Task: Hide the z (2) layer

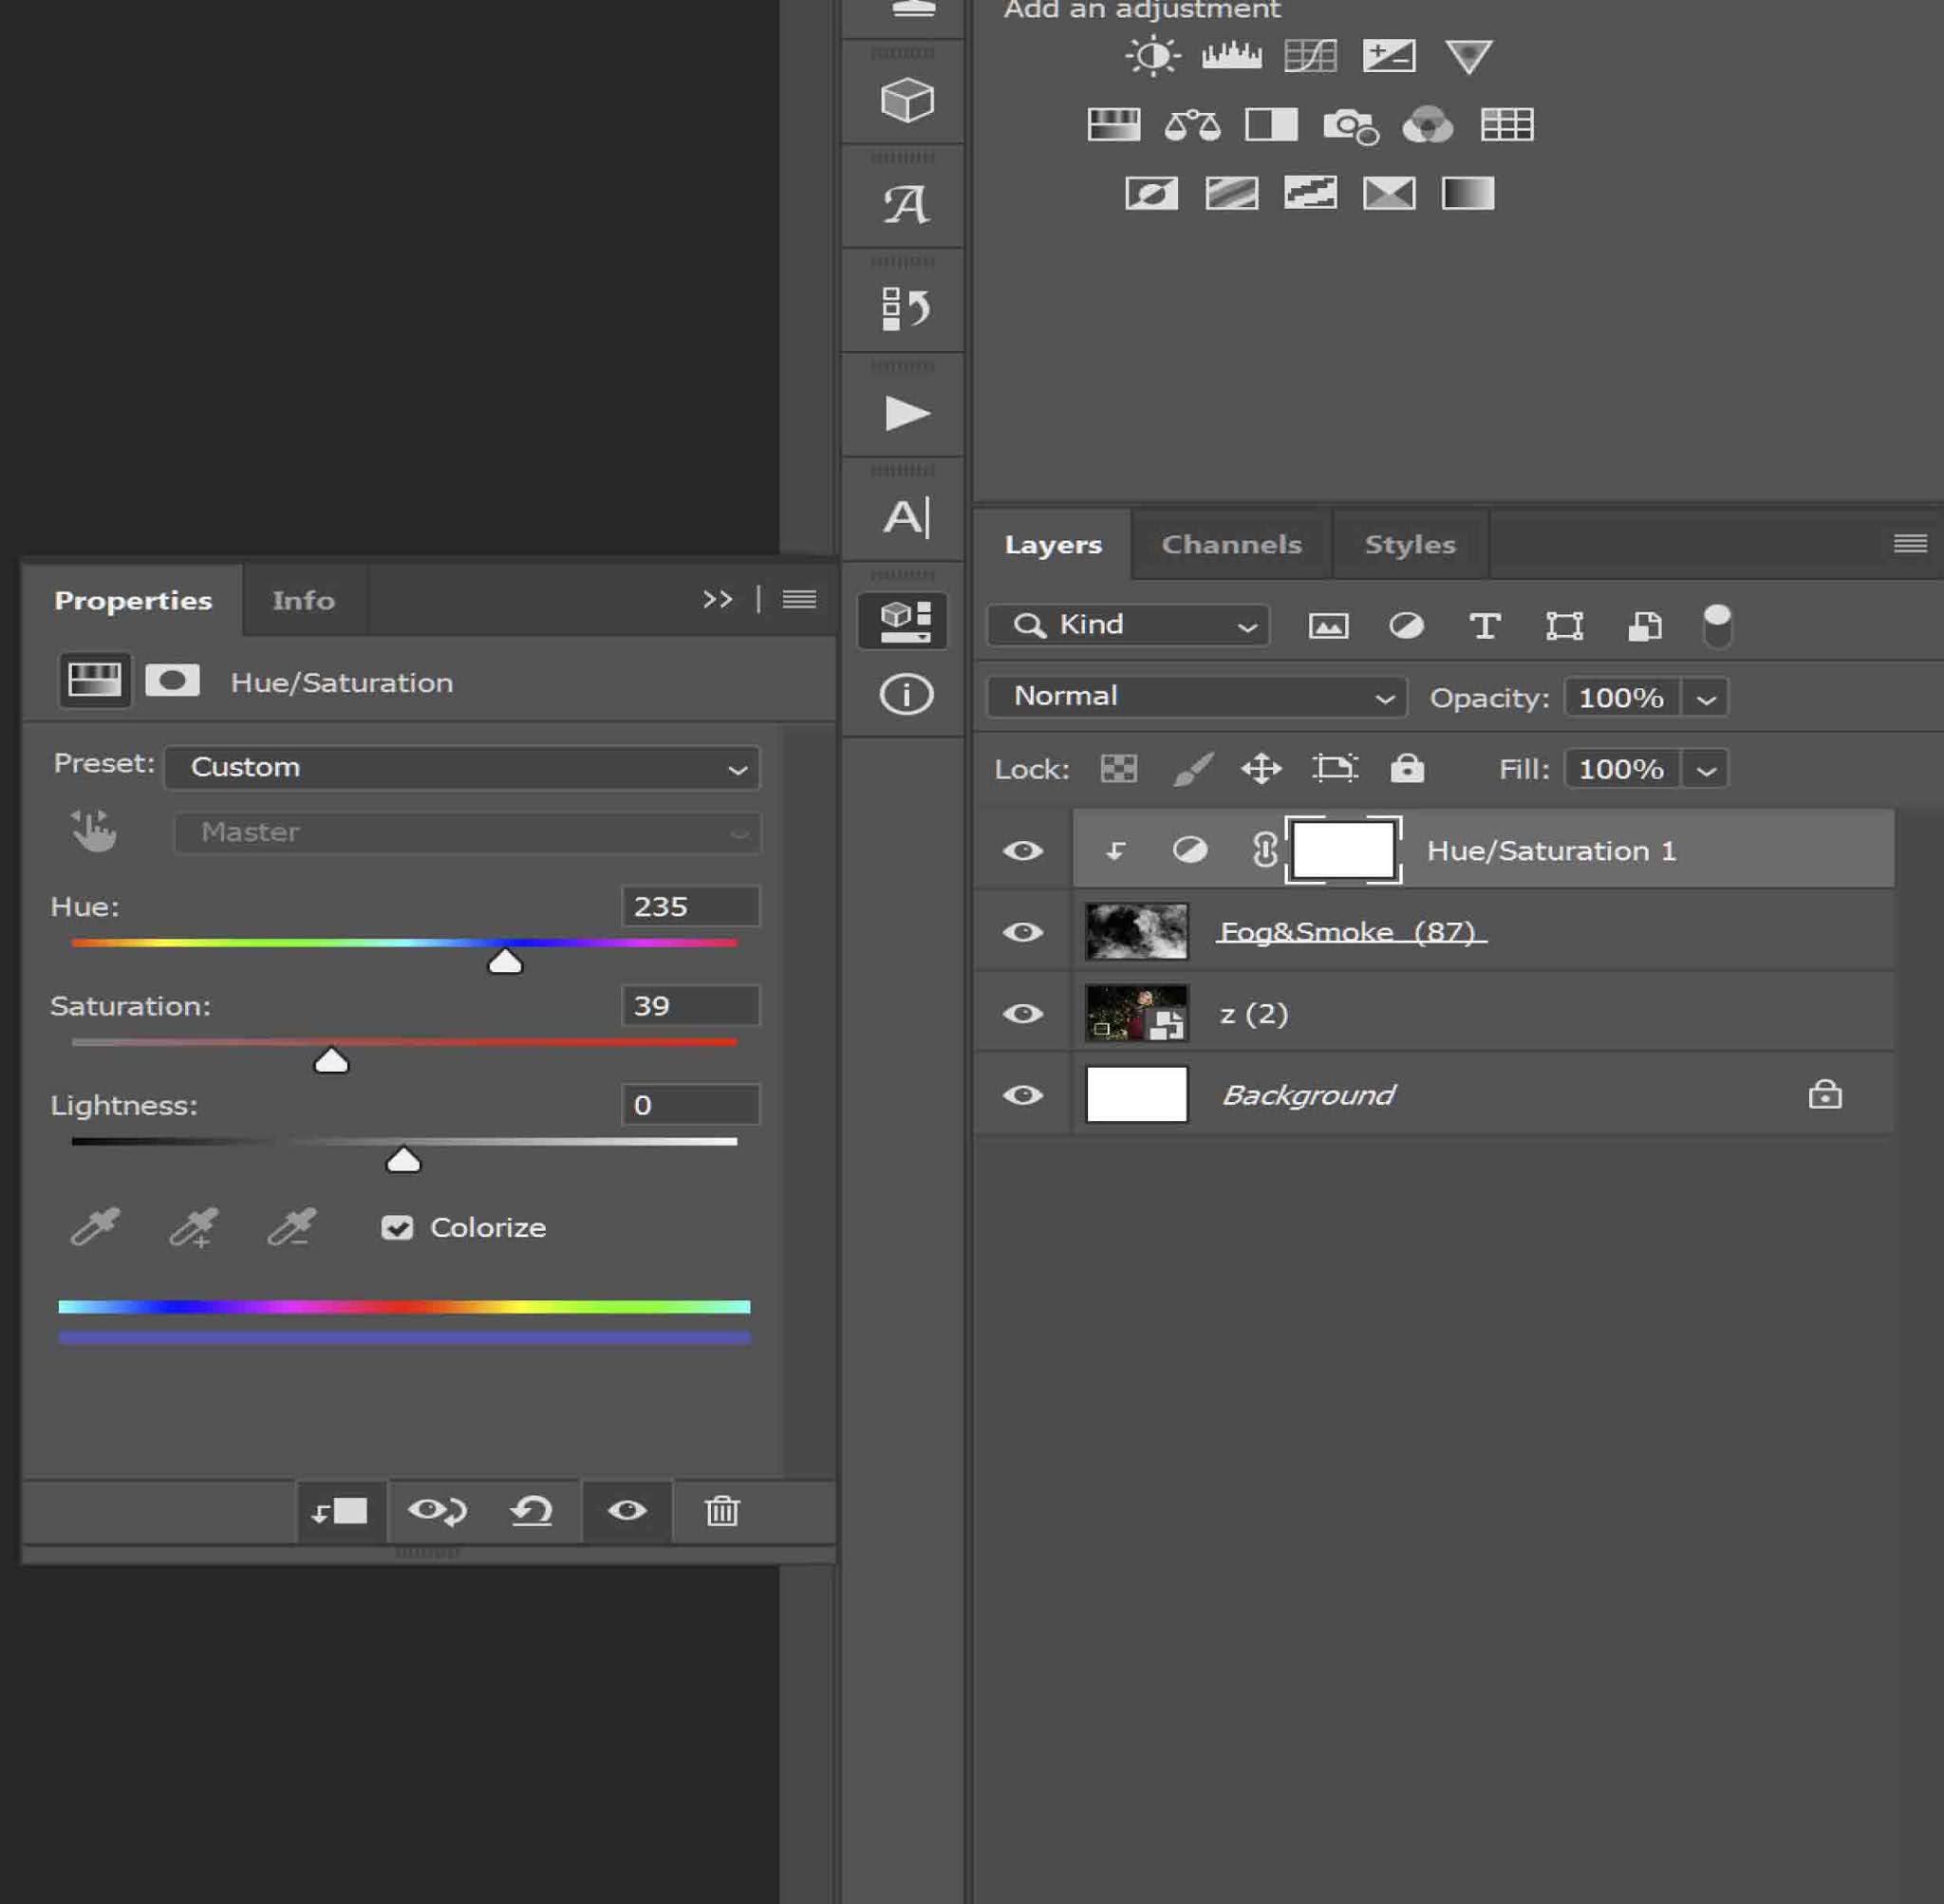Action: click(1022, 1013)
